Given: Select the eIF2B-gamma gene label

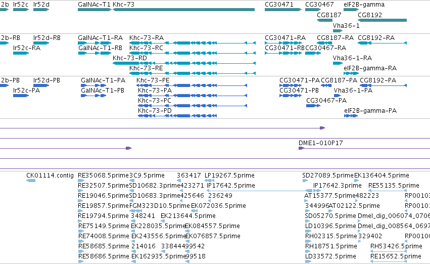Looking at the screenshot, I should tap(364, 5).
